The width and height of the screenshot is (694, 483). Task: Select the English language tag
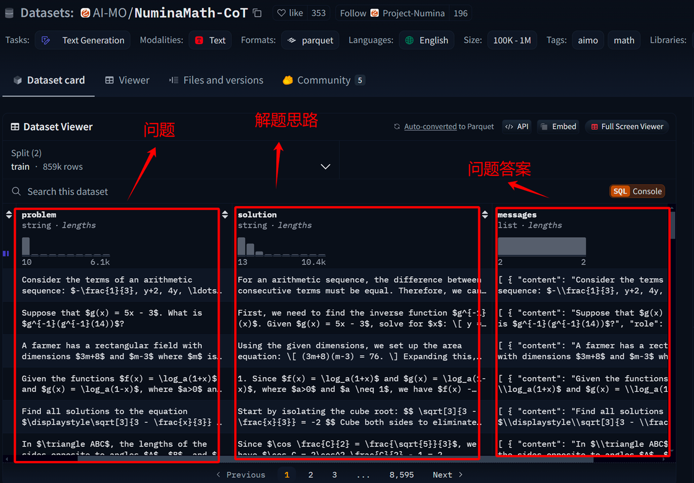pyautogui.click(x=426, y=40)
